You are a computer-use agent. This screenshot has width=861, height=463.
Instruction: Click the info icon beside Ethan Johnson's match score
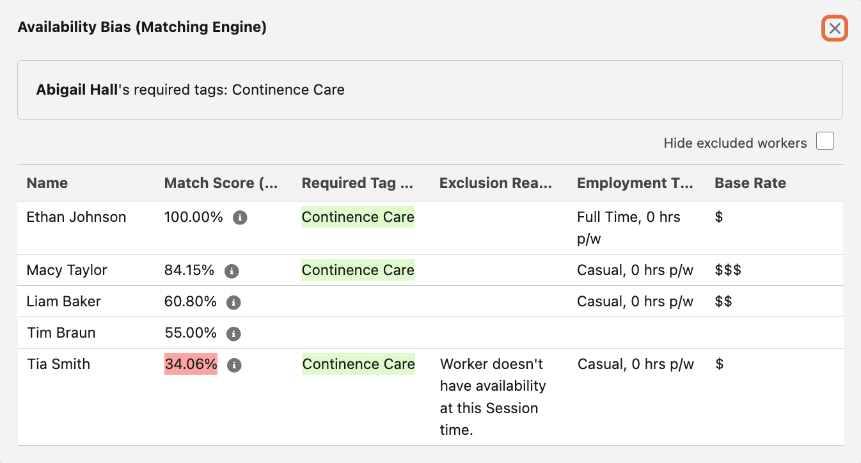click(x=241, y=217)
